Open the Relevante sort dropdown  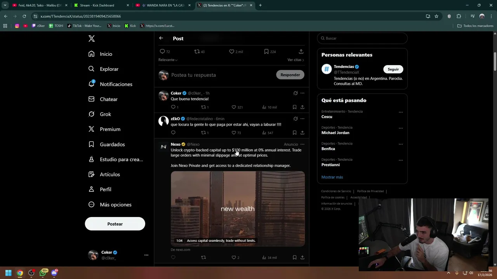[168, 60]
